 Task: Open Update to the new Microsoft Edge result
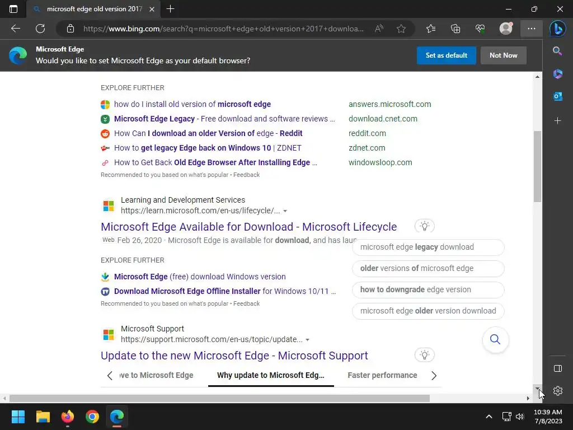[x=234, y=356]
